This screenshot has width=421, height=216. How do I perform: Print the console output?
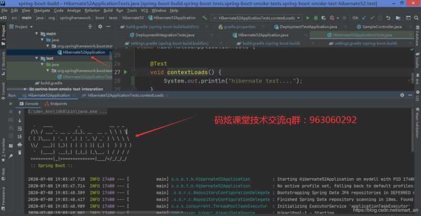click(19, 145)
